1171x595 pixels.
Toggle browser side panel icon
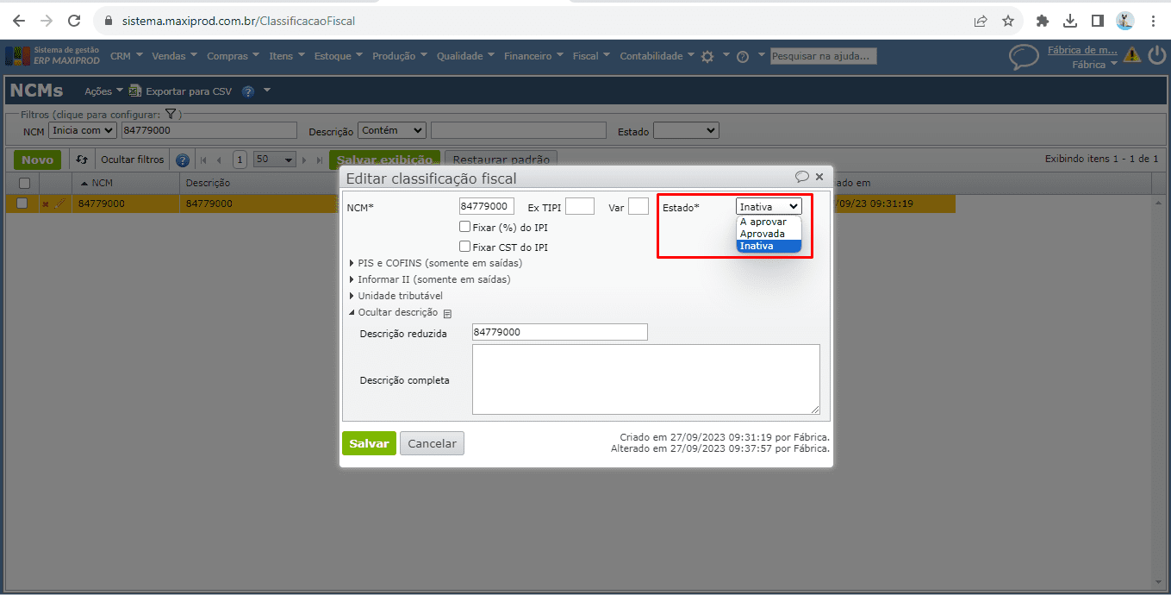click(1098, 21)
